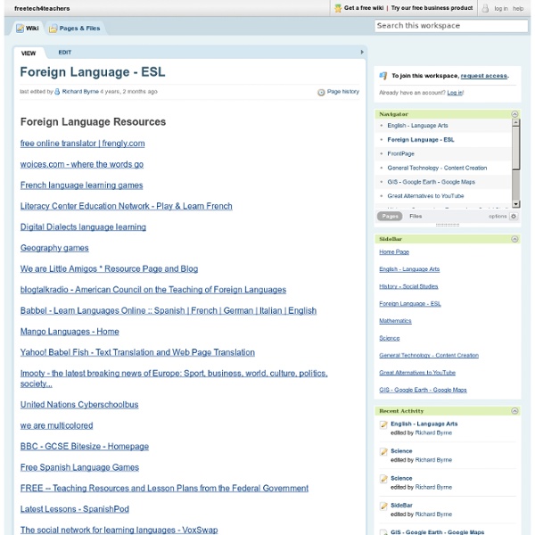Click the edit icon beside the first Science activity
The width and height of the screenshot is (535, 535).
[x=383, y=452]
